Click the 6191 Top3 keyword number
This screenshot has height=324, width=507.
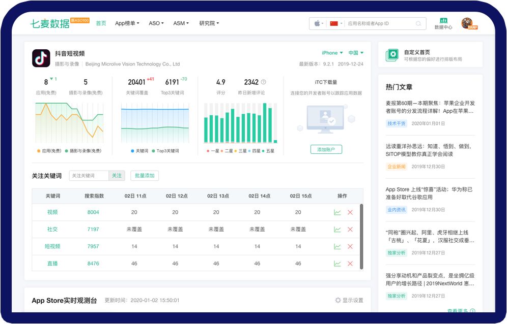172,82
